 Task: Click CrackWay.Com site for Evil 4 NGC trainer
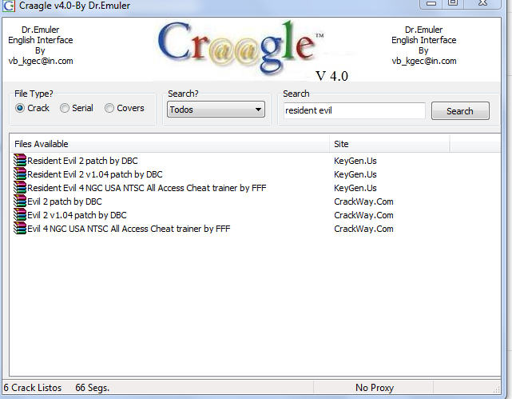click(x=363, y=229)
